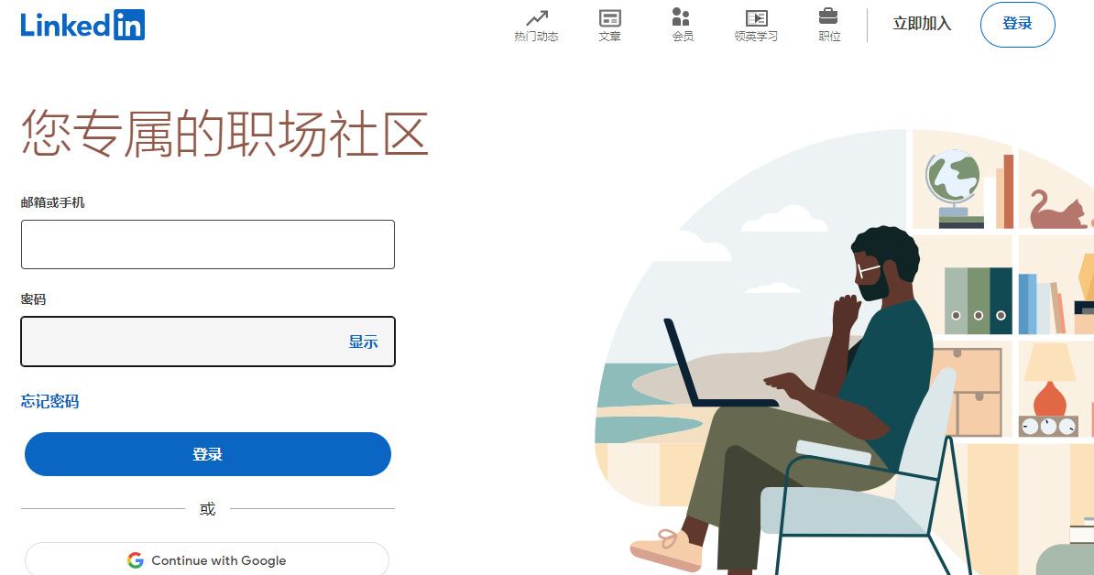This screenshot has width=1094, height=575.
Task: Focus the 密码 password field
Action: [208, 342]
